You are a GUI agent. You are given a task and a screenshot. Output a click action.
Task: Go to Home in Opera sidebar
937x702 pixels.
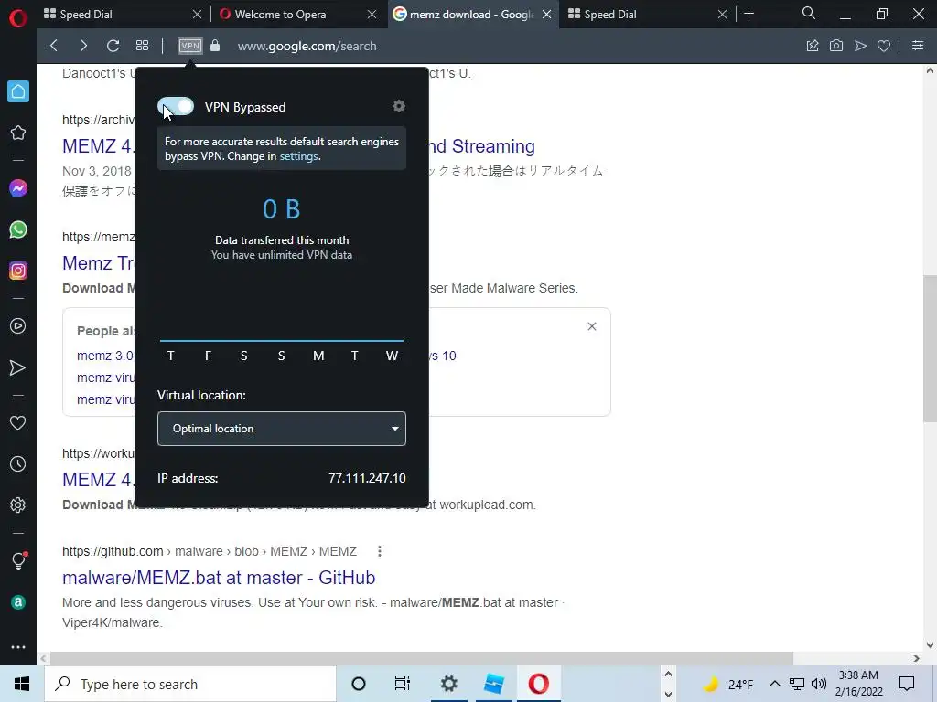[x=18, y=91]
